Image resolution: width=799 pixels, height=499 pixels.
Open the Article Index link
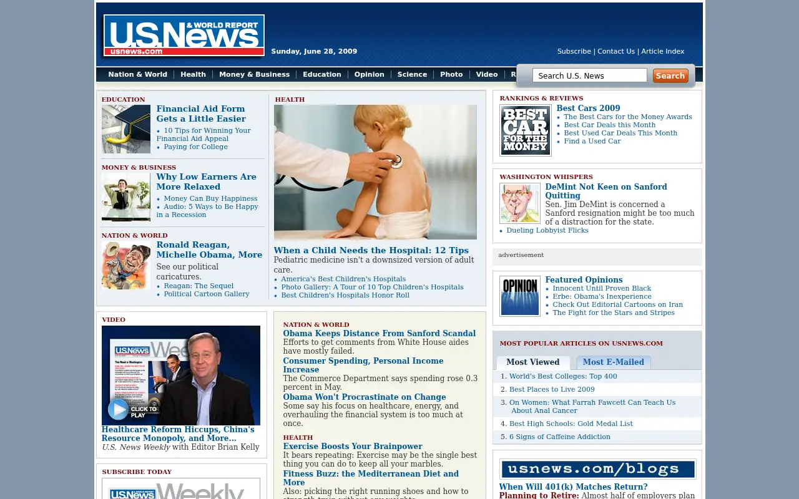[663, 51]
